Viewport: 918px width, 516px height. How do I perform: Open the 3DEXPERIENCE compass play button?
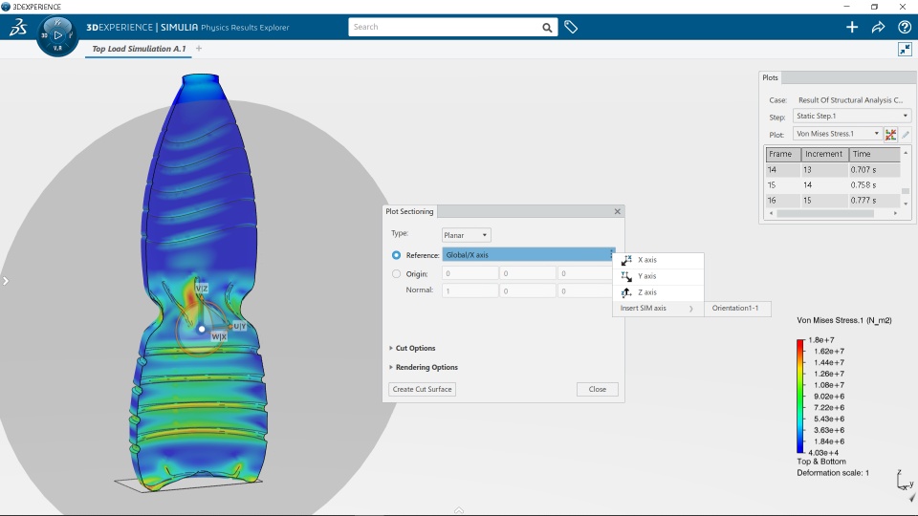point(57,35)
